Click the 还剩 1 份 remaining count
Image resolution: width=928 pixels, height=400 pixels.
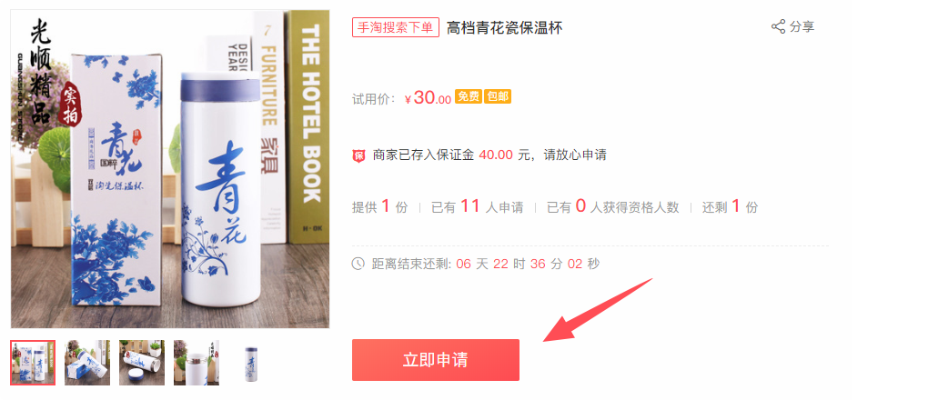pos(730,206)
